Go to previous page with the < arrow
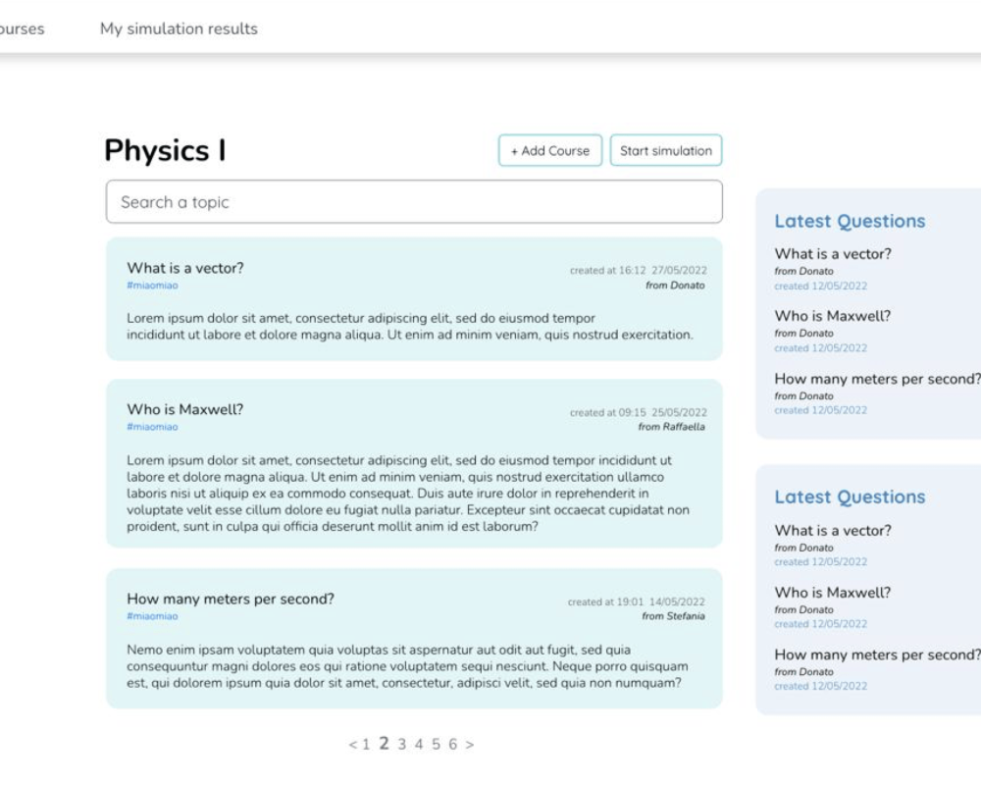Viewport: 981px width, 785px height. pyautogui.click(x=353, y=745)
